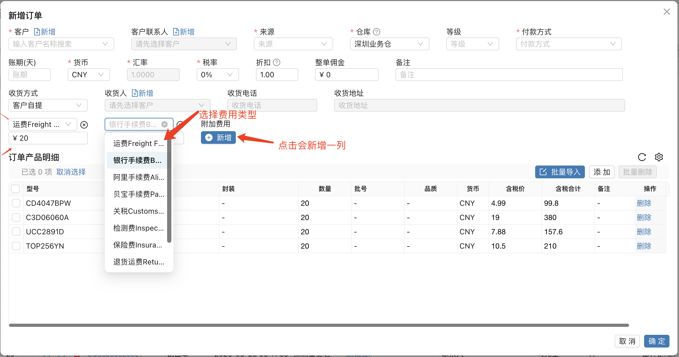Remove the 运费Freight fee row via circle-x icon
Image resolution: width=679 pixels, height=357 pixels.
pos(84,125)
